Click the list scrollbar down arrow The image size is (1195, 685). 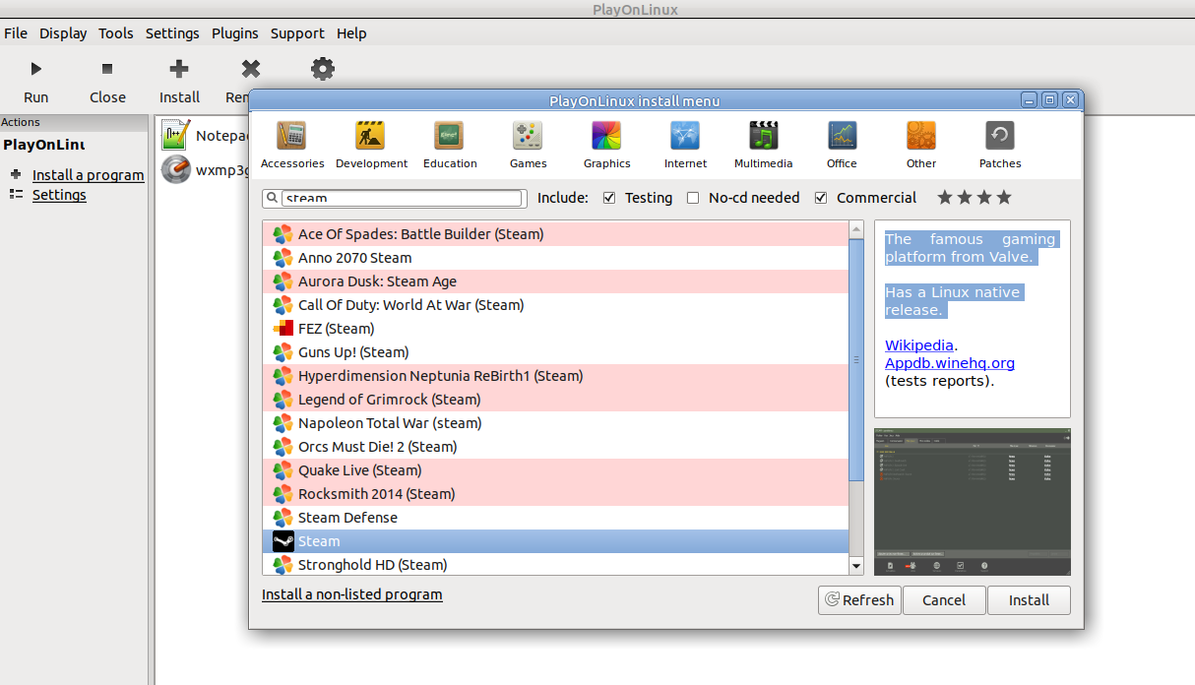(x=855, y=566)
